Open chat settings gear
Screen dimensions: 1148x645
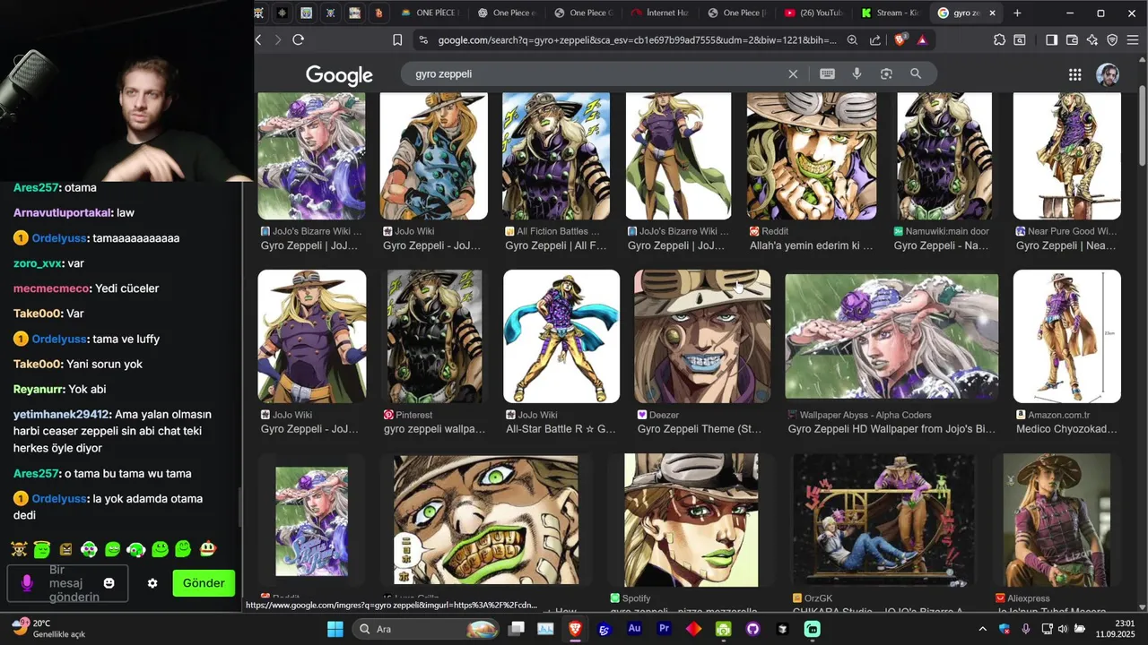click(152, 583)
